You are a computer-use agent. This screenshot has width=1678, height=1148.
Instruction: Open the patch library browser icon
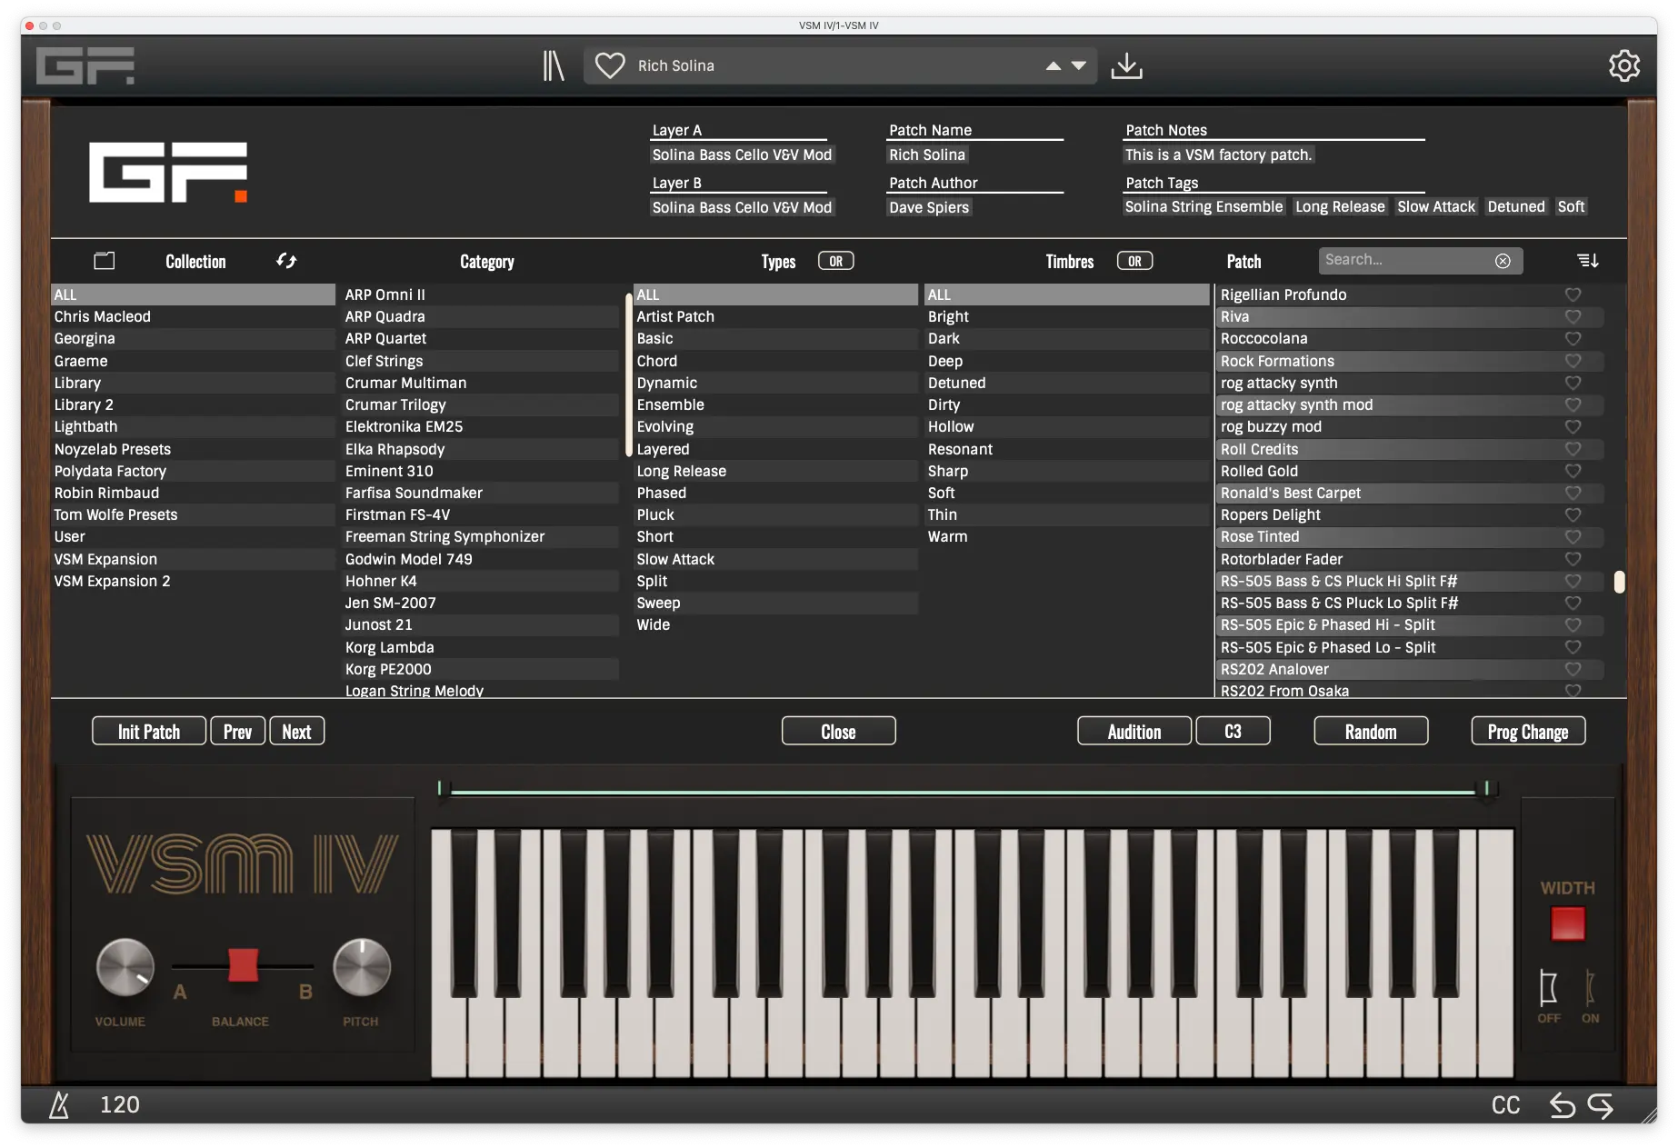tap(553, 65)
